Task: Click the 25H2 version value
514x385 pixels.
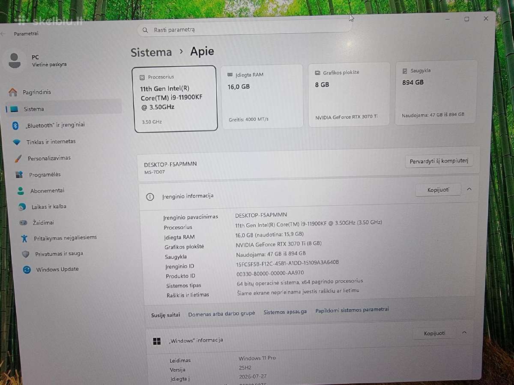Action: coord(245,368)
